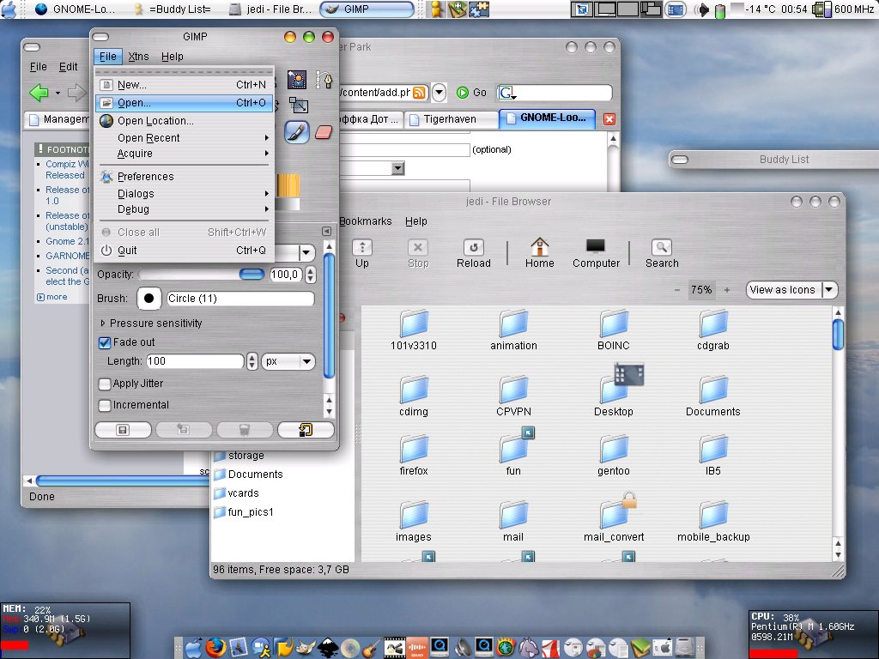Open the mail_convert locked folder
This screenshot has height=659, width=879.
613,517
